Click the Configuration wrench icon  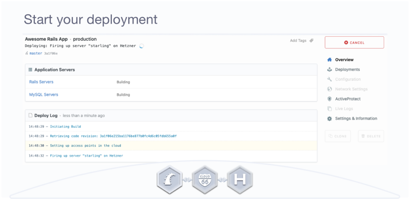click(x=330, y=79)
